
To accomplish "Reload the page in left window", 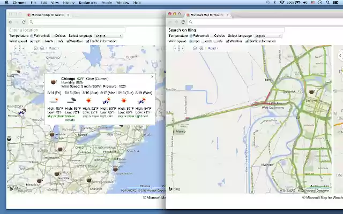I will [x=24, y=22].
